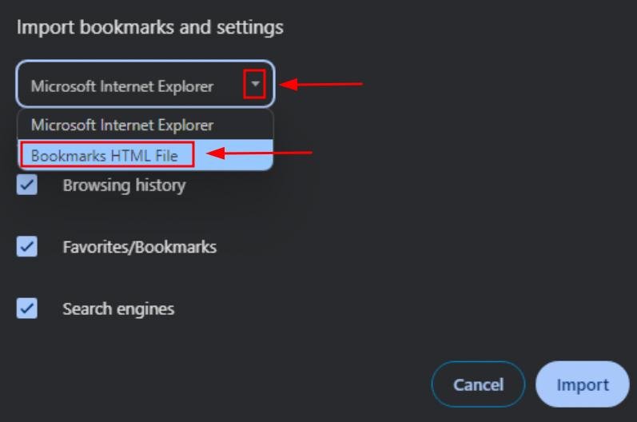Click the checkmark icon beside Browsing history
This screenshot has height=422, width=637.
[x=27, y=185]
